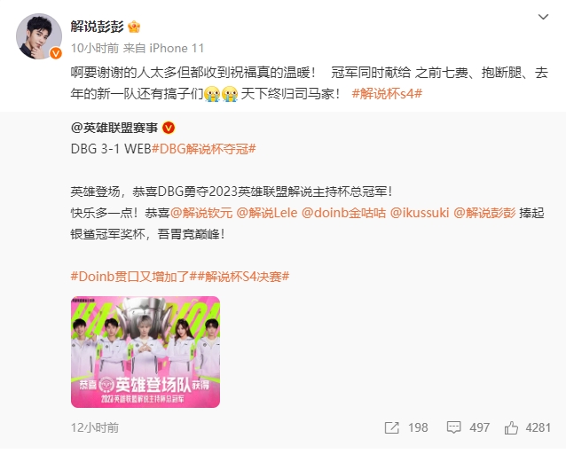Open the @解说彭彭 mention in repost

[x=484, y=213]
